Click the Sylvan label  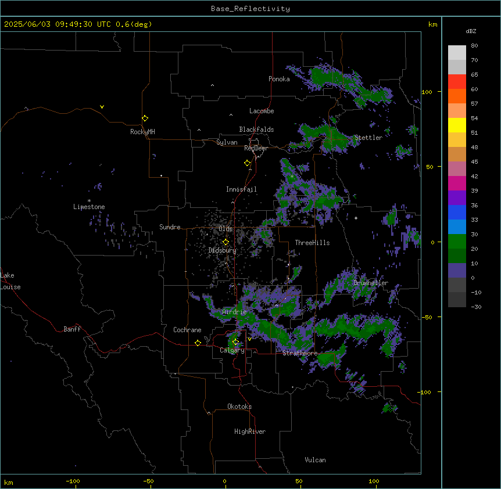[x=227, y=142]
